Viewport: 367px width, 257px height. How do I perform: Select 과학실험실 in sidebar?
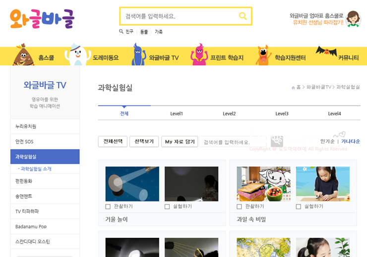[45, 156]
